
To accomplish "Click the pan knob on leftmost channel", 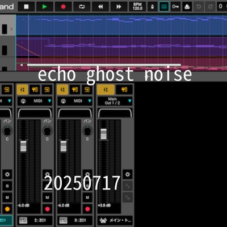I will point(7,131).
